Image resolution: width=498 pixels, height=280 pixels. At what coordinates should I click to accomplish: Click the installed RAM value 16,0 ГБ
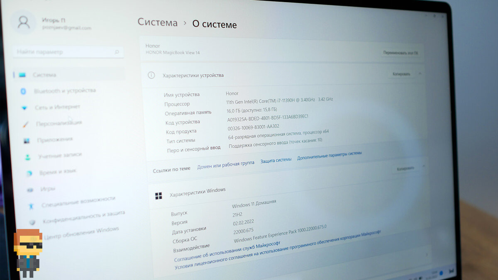point(252,110)
